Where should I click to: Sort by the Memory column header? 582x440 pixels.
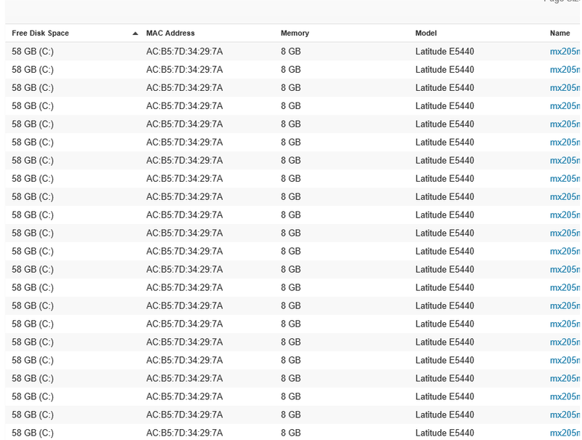[294, 33]
